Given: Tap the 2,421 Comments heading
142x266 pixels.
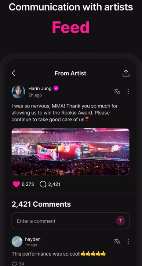Looking at the screenshot, I should pos(41,204).
